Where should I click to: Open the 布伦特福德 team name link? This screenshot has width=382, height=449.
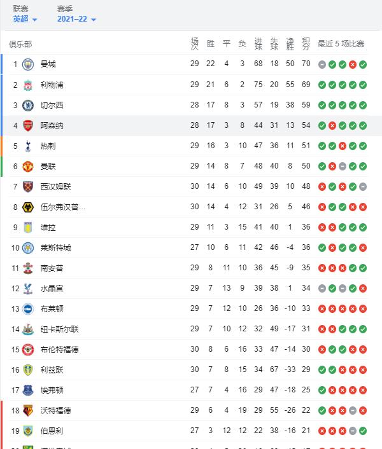coord(59,350)
